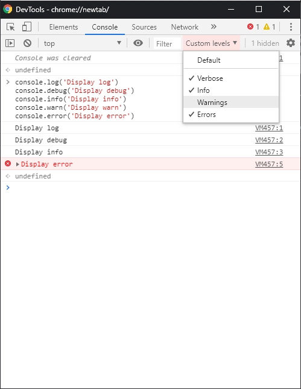The height and width of the screenshot is (389, 301).
Task: Show more tabs with the double chevron
Action: (214, 27)
